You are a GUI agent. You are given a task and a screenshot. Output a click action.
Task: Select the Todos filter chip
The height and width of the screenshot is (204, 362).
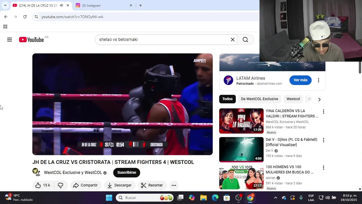[227, 99]
